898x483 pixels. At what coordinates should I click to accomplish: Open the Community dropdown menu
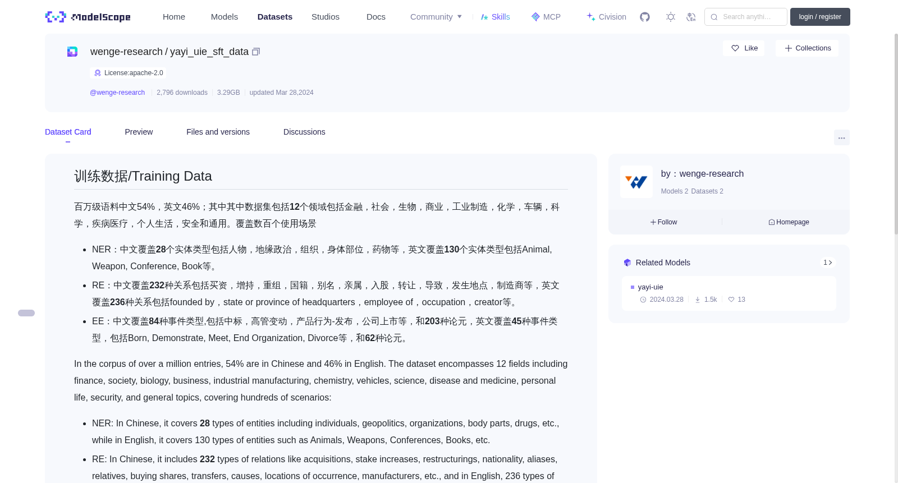pos(436,17)
